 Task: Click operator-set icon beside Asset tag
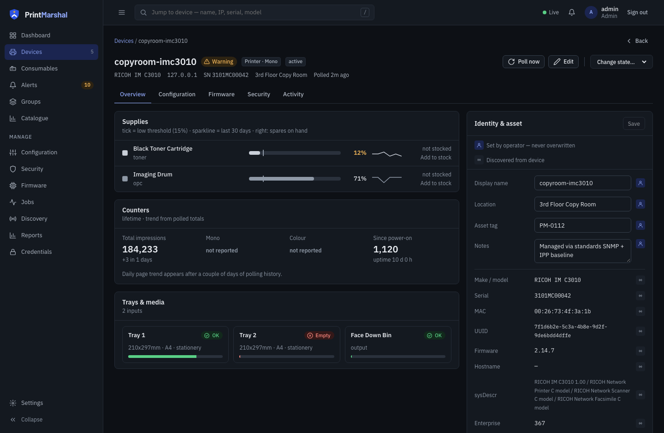[640, 225]
